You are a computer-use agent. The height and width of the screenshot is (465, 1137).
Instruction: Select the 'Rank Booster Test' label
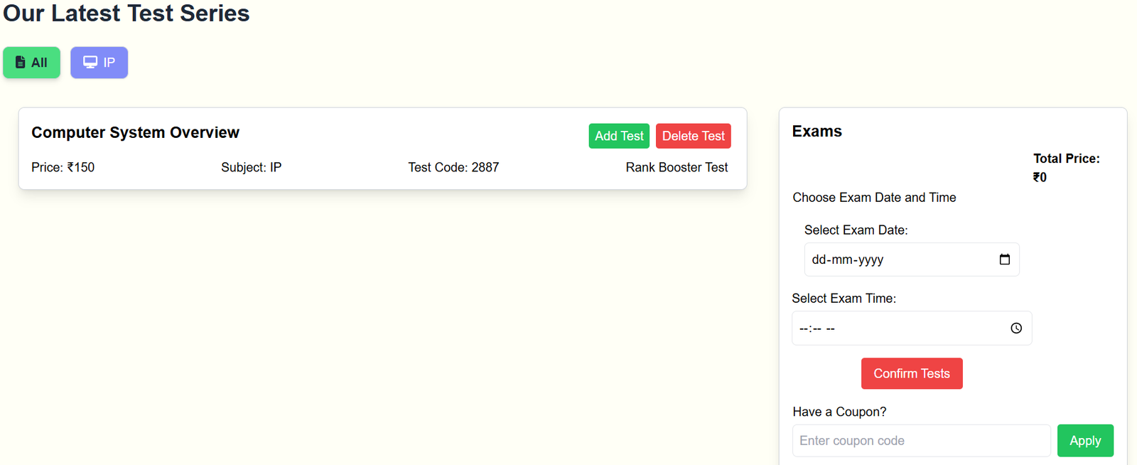[677, 167]
